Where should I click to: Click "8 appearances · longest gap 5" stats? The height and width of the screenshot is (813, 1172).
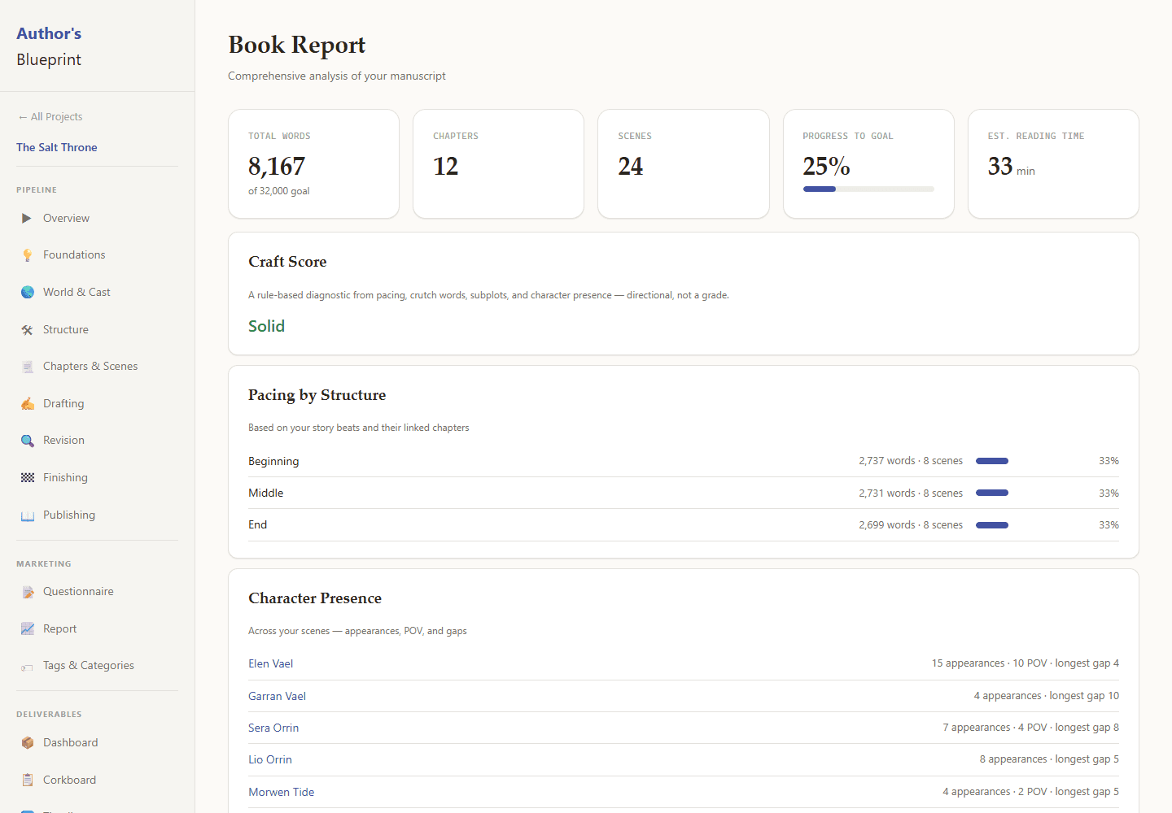1049,759
